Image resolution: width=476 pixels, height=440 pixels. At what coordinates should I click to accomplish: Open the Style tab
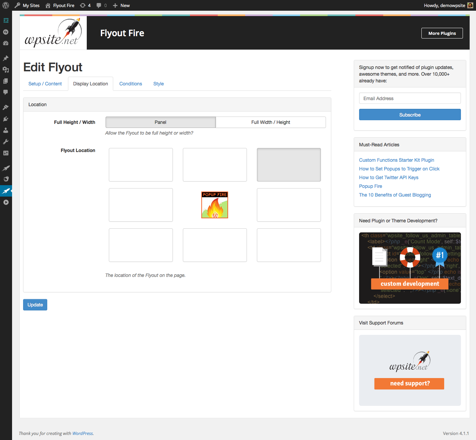point(158,84)
